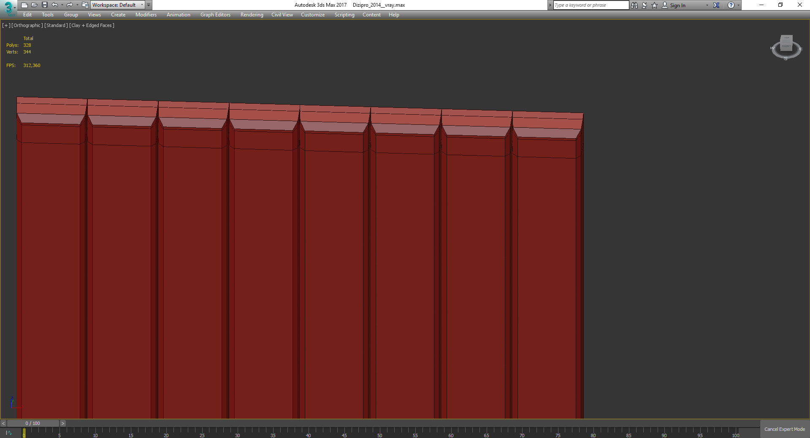Expand the InfoCenter search arrow

click(550, 5)
